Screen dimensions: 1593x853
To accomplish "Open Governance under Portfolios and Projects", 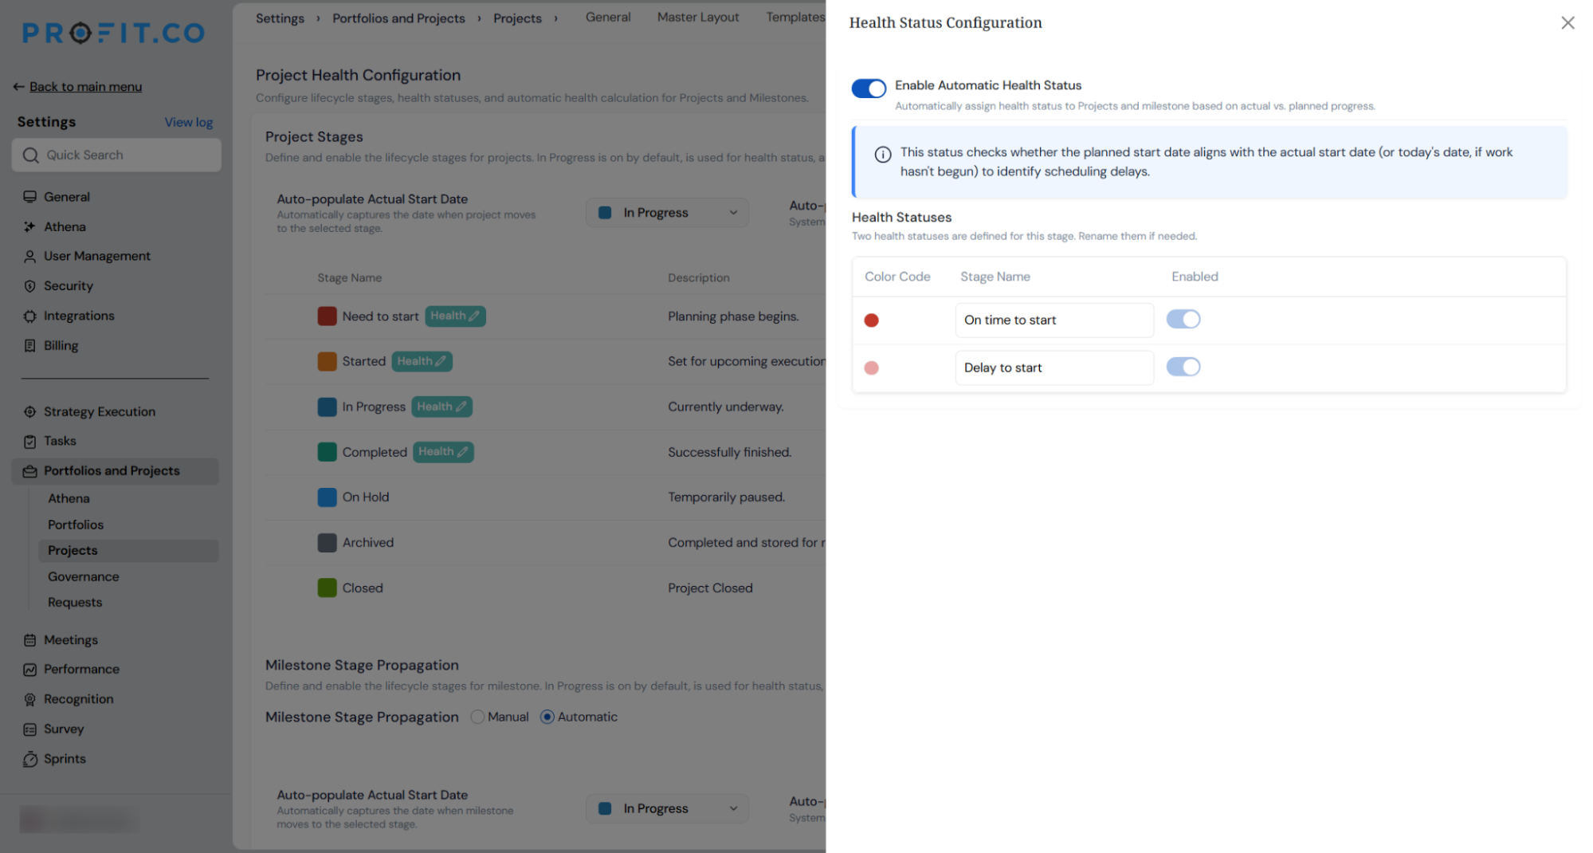I will point(84,576).
